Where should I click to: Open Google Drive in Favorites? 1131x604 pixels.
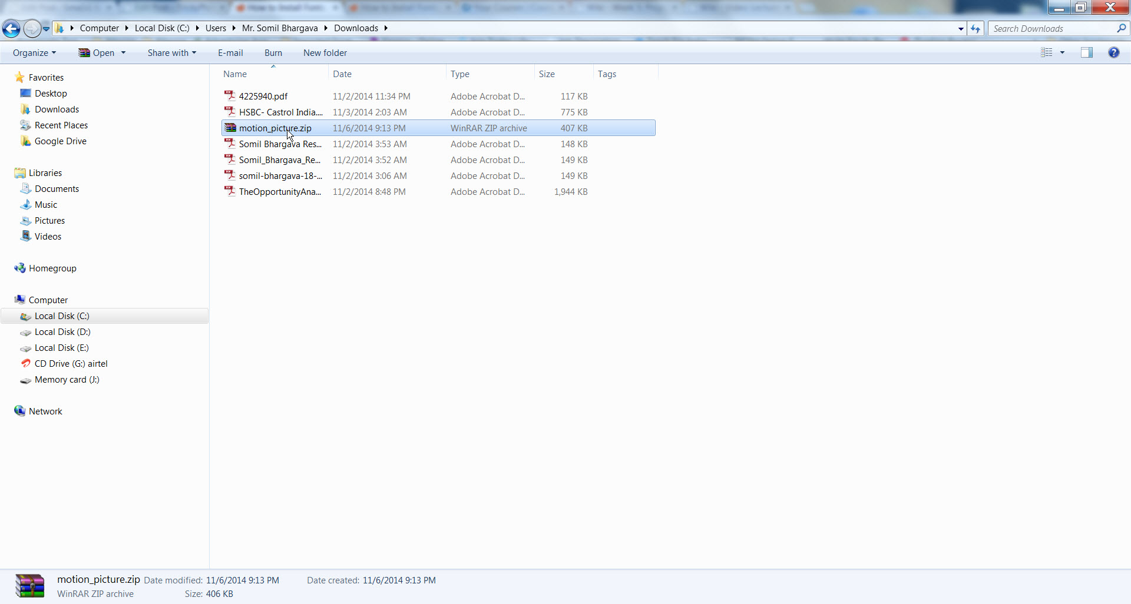click(x=60, y=141)
